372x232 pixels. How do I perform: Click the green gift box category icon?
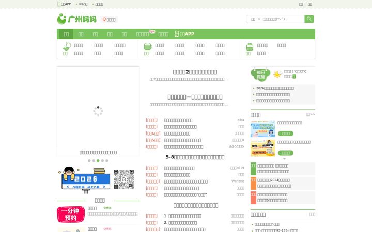pyautogui.click(x=250, y=47)
